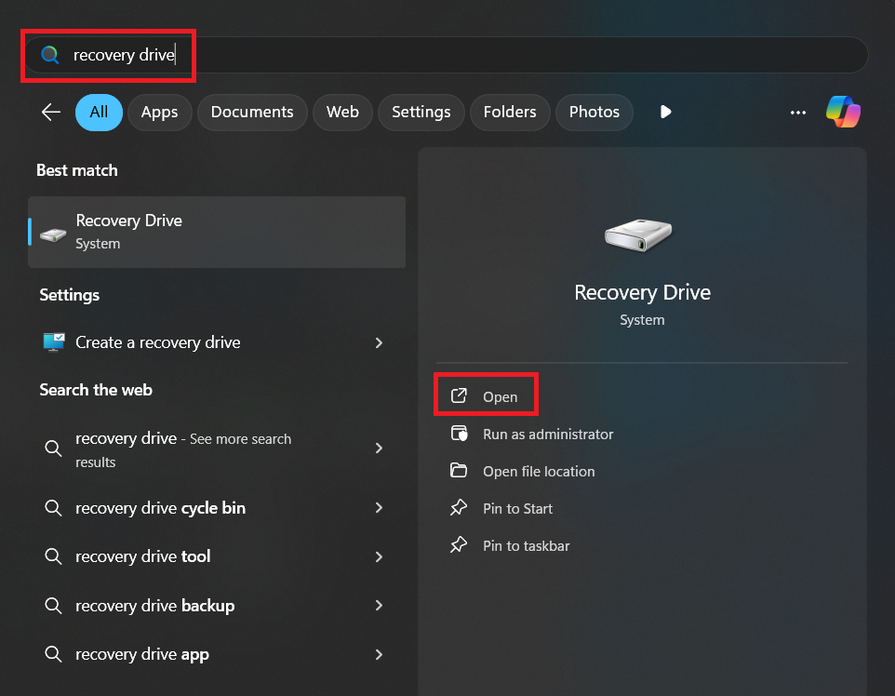Click the Copilot icon in search panel
Screen dimensions: 895x696
click(x=843, y=112)
